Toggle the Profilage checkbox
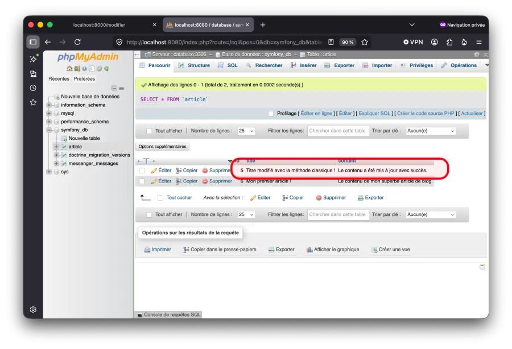512x349 pixels. pyautogui.click(x=271, y=114)
